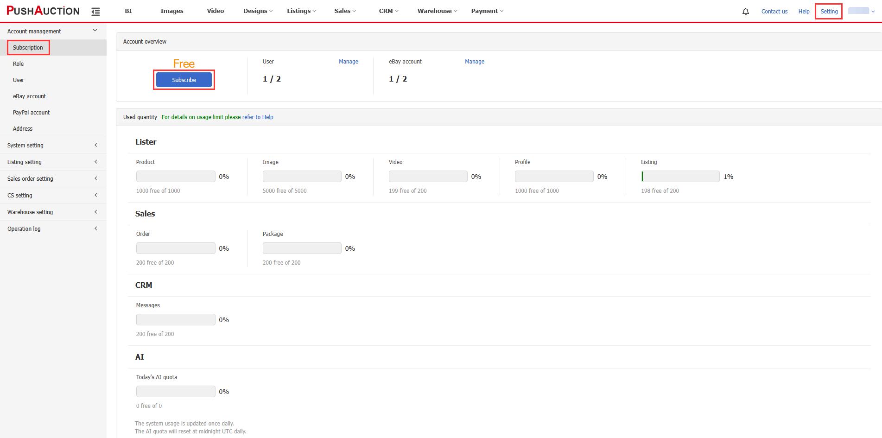Open the Images menu item

pos(172,11)
